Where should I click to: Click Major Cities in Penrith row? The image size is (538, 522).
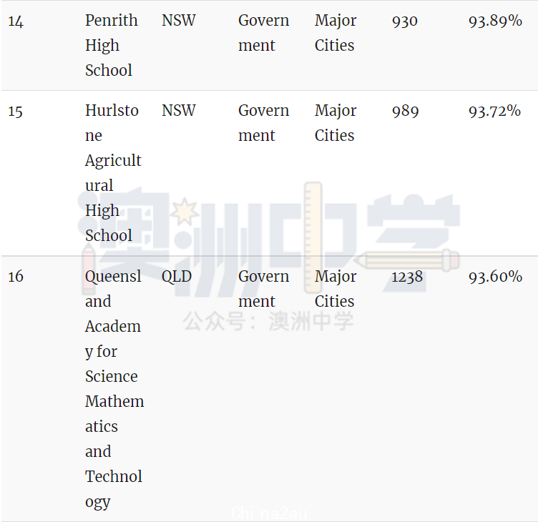click(x=335, y=33)
